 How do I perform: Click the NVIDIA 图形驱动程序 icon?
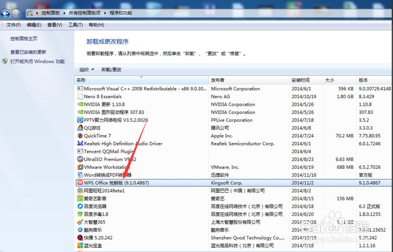pos(80,112)
